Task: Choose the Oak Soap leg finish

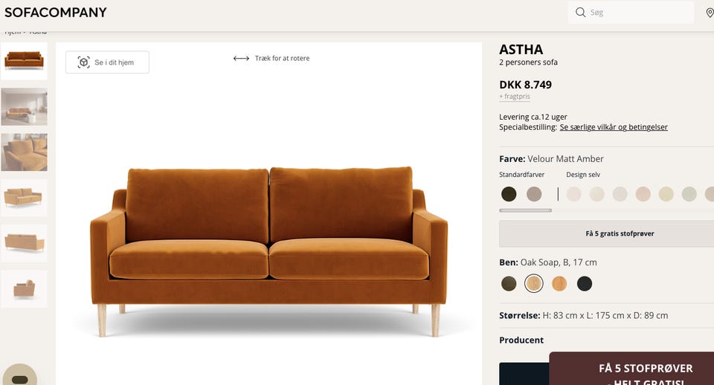Action: pos(534,283)
